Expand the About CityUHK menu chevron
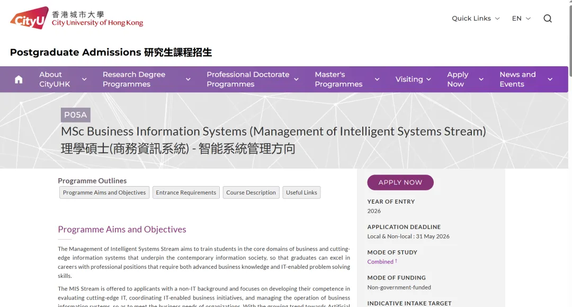Screen dimensions: 572x307 tap(84, 80)
